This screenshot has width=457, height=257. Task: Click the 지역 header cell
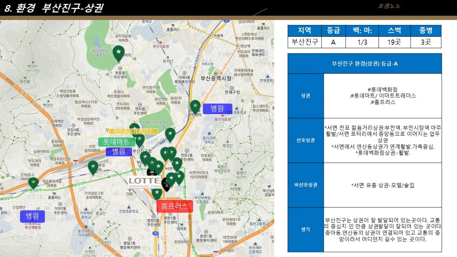coord(304,30)
